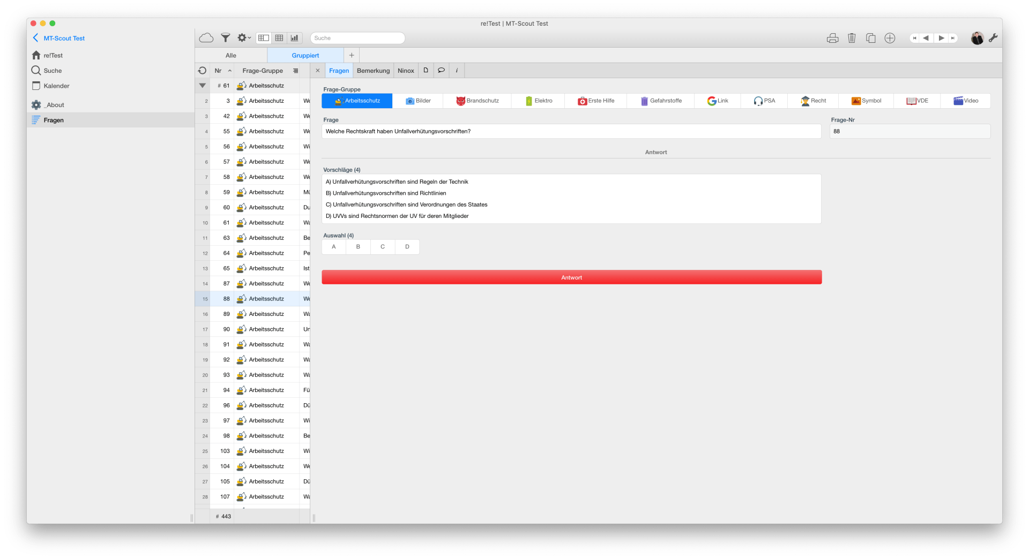Sort by the Nr column header
Viewport: 1029px width, 559px height.
222,71
